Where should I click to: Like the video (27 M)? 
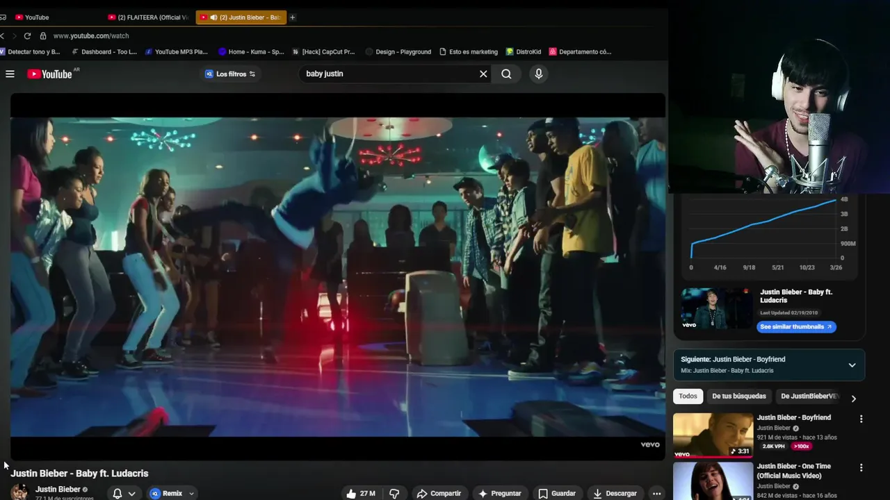tap(360, 494)
